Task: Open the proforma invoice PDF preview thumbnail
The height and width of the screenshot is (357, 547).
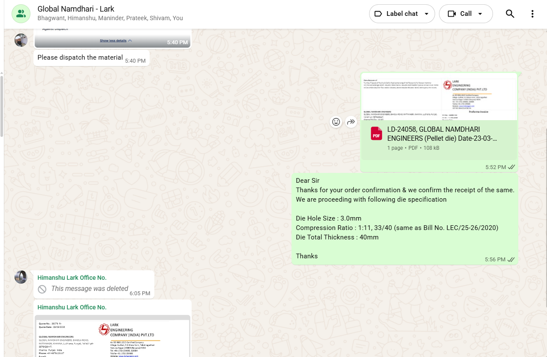Action: (439, 97)
